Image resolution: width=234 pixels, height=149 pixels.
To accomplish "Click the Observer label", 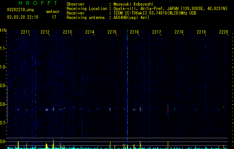I will 76,4.
